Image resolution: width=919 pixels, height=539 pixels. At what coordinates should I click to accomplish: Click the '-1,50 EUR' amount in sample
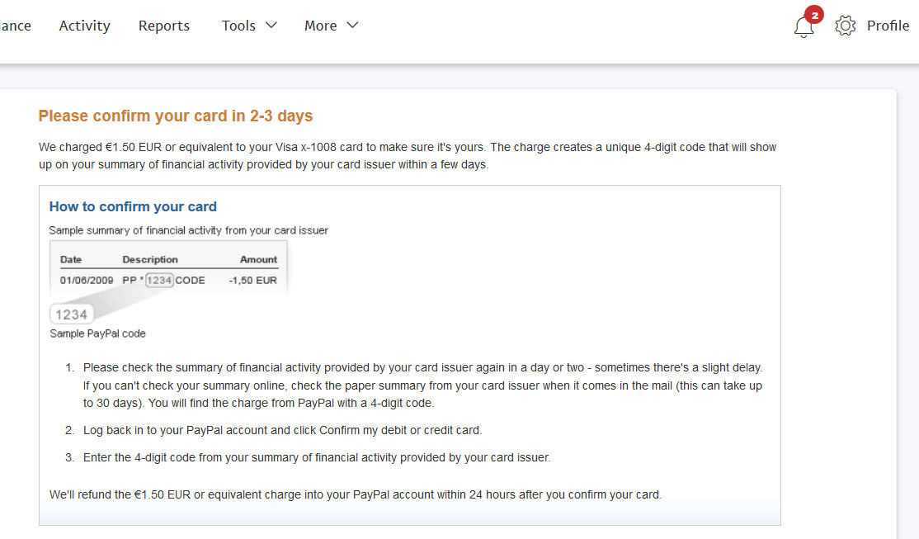pyautogui.click(x=252, y=281)
